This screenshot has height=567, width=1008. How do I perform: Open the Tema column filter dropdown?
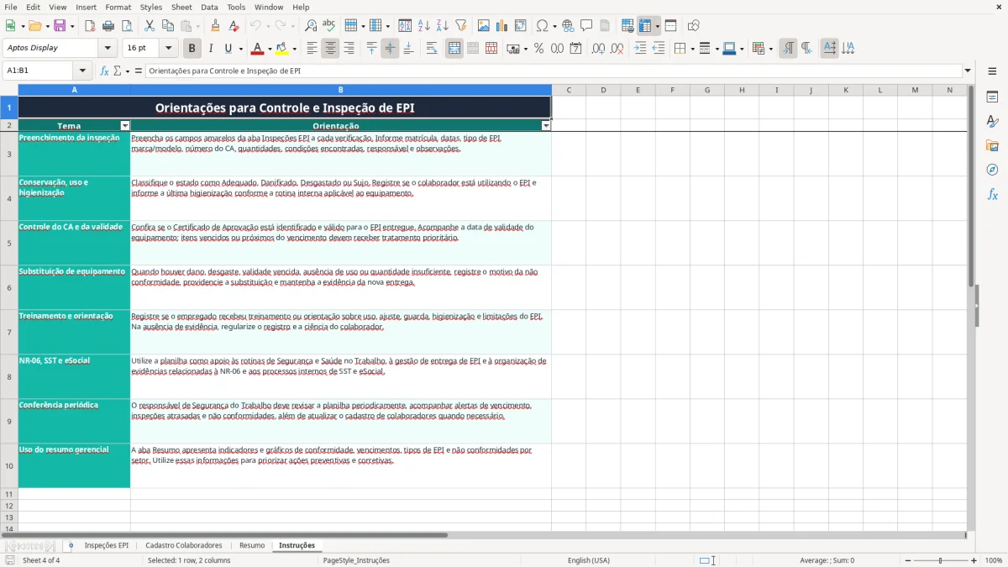(x=125, y=126)
